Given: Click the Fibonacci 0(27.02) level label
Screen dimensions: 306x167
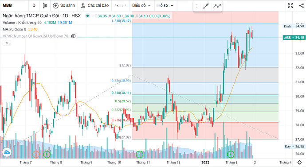Looking at the screenshot, I should (124, 137).
